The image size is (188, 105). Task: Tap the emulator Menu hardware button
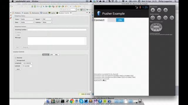click(159, 18)
